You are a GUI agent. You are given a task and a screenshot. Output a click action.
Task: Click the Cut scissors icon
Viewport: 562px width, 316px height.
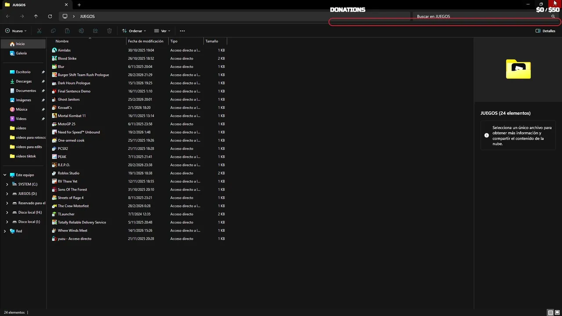(39, 31)
